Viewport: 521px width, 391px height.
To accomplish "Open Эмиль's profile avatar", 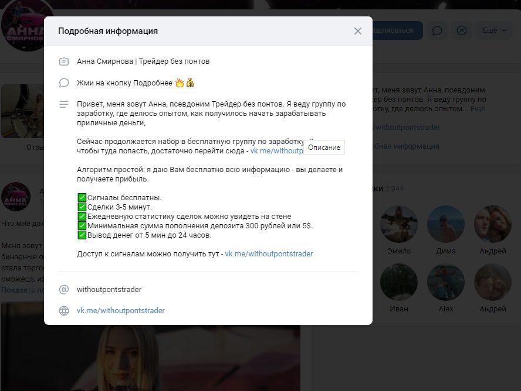I will point(399,224).
